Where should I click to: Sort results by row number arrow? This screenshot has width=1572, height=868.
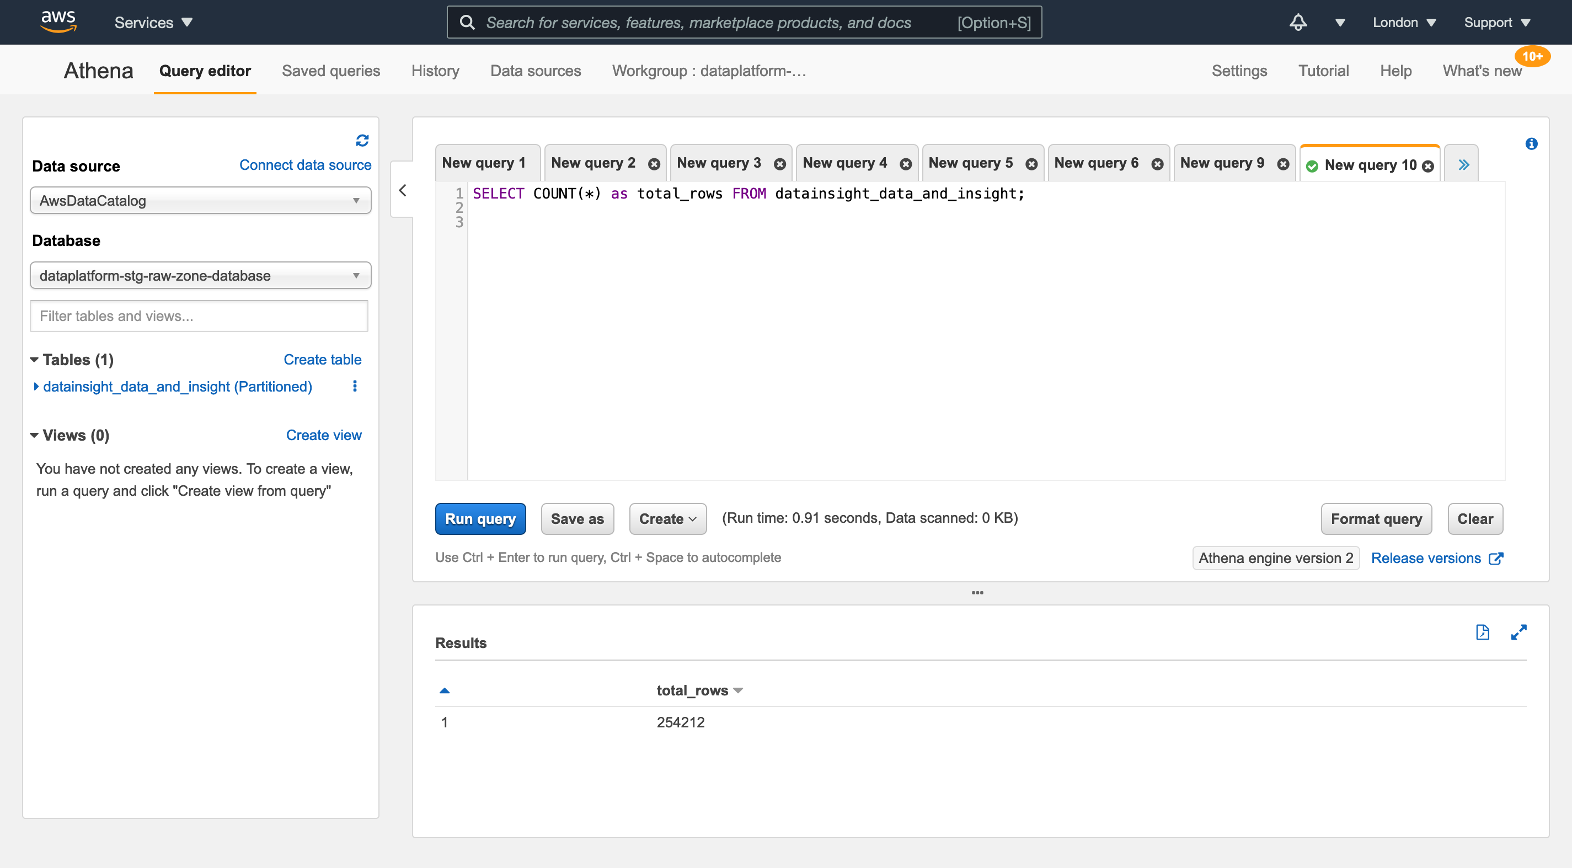444,690
